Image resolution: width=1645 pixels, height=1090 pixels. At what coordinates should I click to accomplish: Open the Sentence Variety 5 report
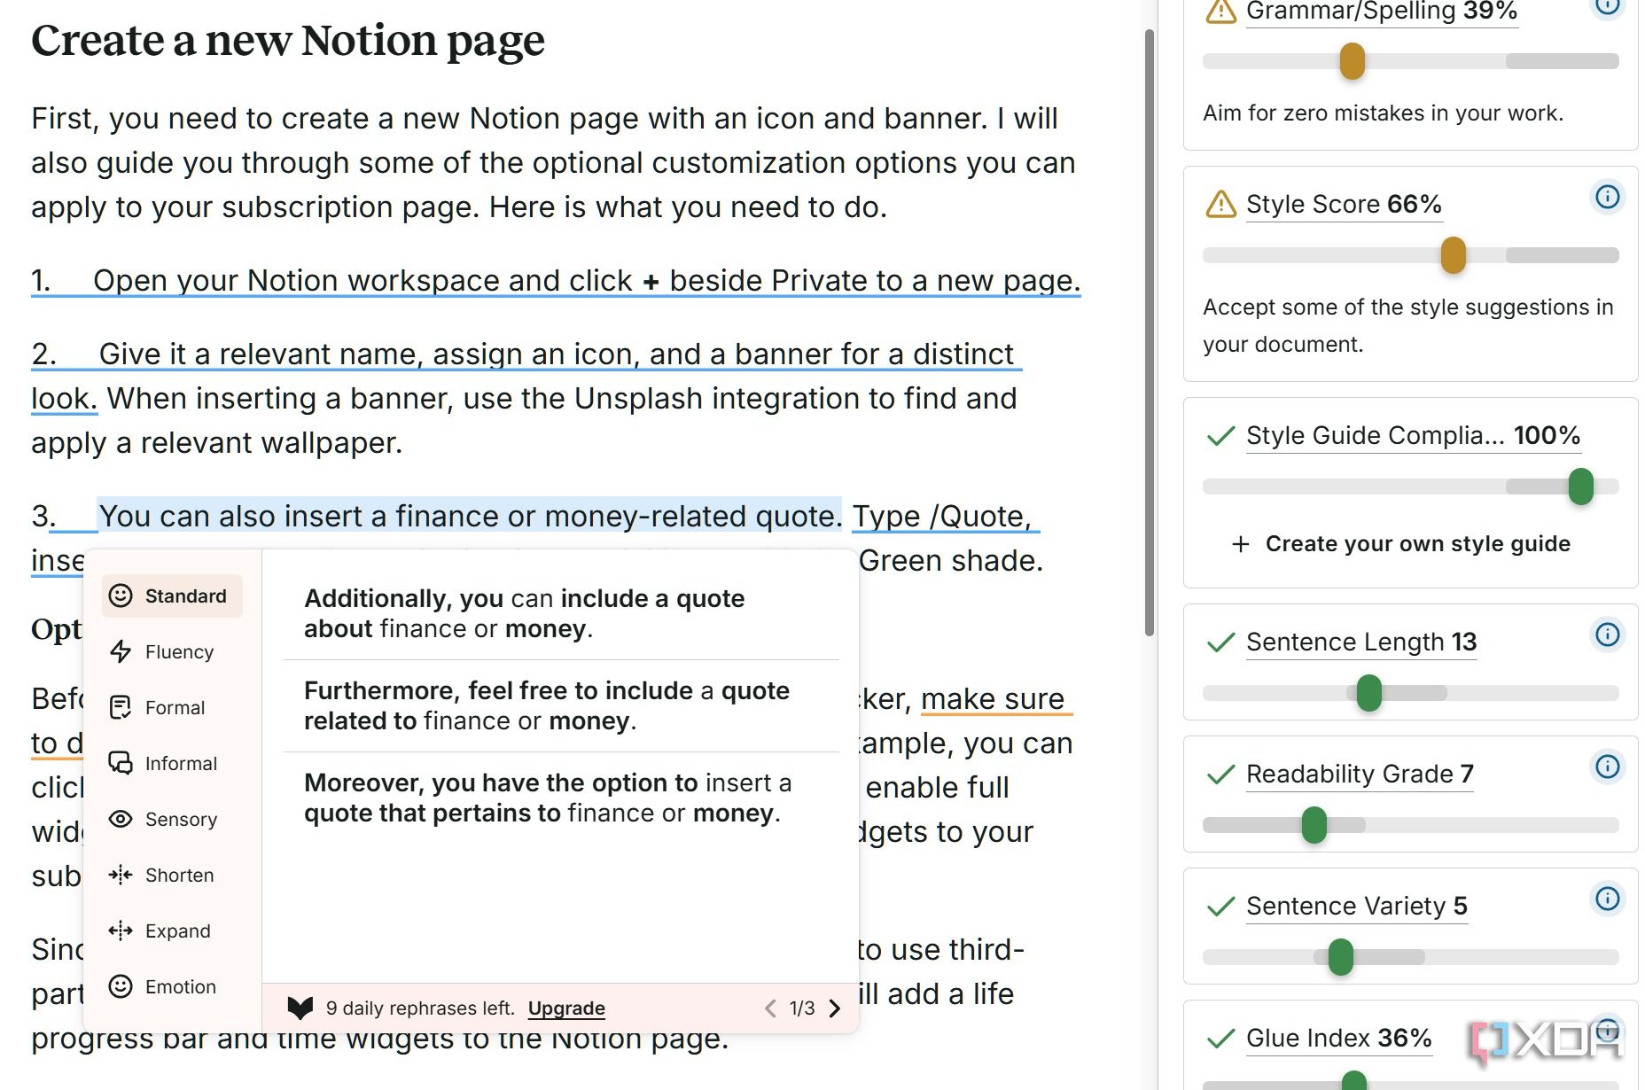(1357, 906)
